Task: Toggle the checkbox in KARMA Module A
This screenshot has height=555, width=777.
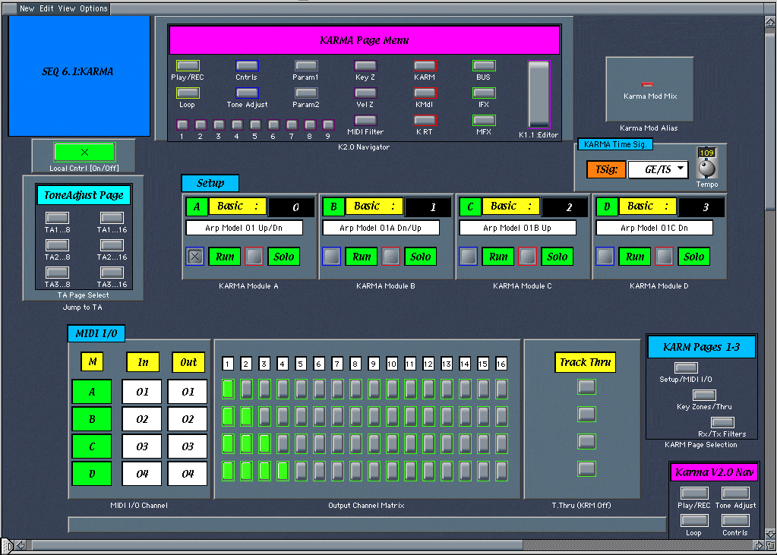Action: coord(195,257)
